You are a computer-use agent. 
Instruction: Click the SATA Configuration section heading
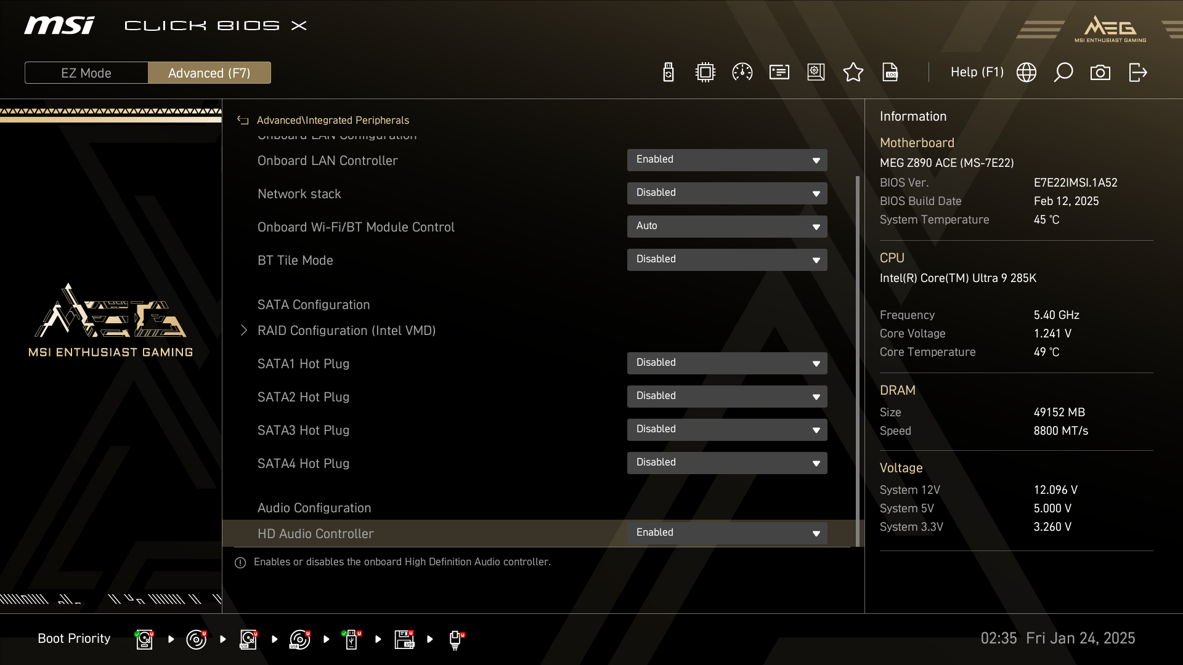point(314,305)
